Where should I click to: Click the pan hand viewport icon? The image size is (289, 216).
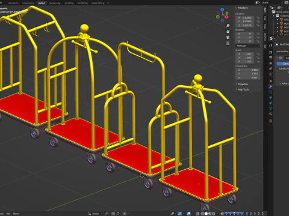point(228,32)
